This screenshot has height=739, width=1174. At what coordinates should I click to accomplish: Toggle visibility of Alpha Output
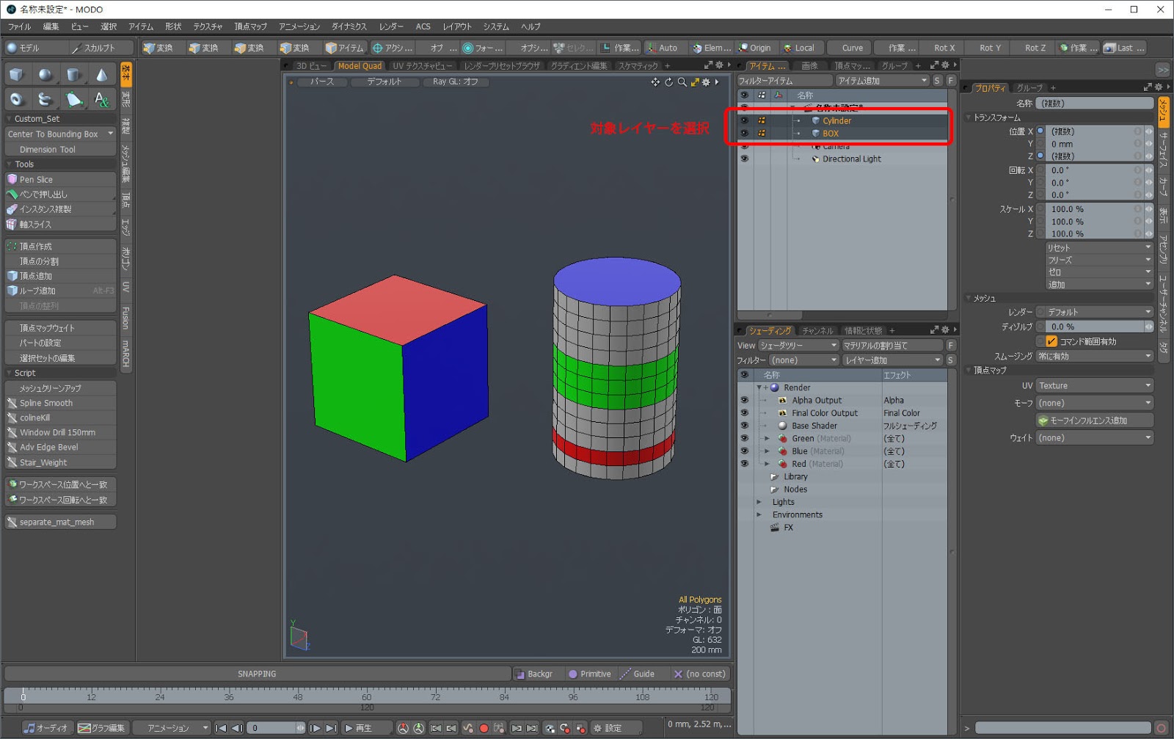(x=744, y=400)
